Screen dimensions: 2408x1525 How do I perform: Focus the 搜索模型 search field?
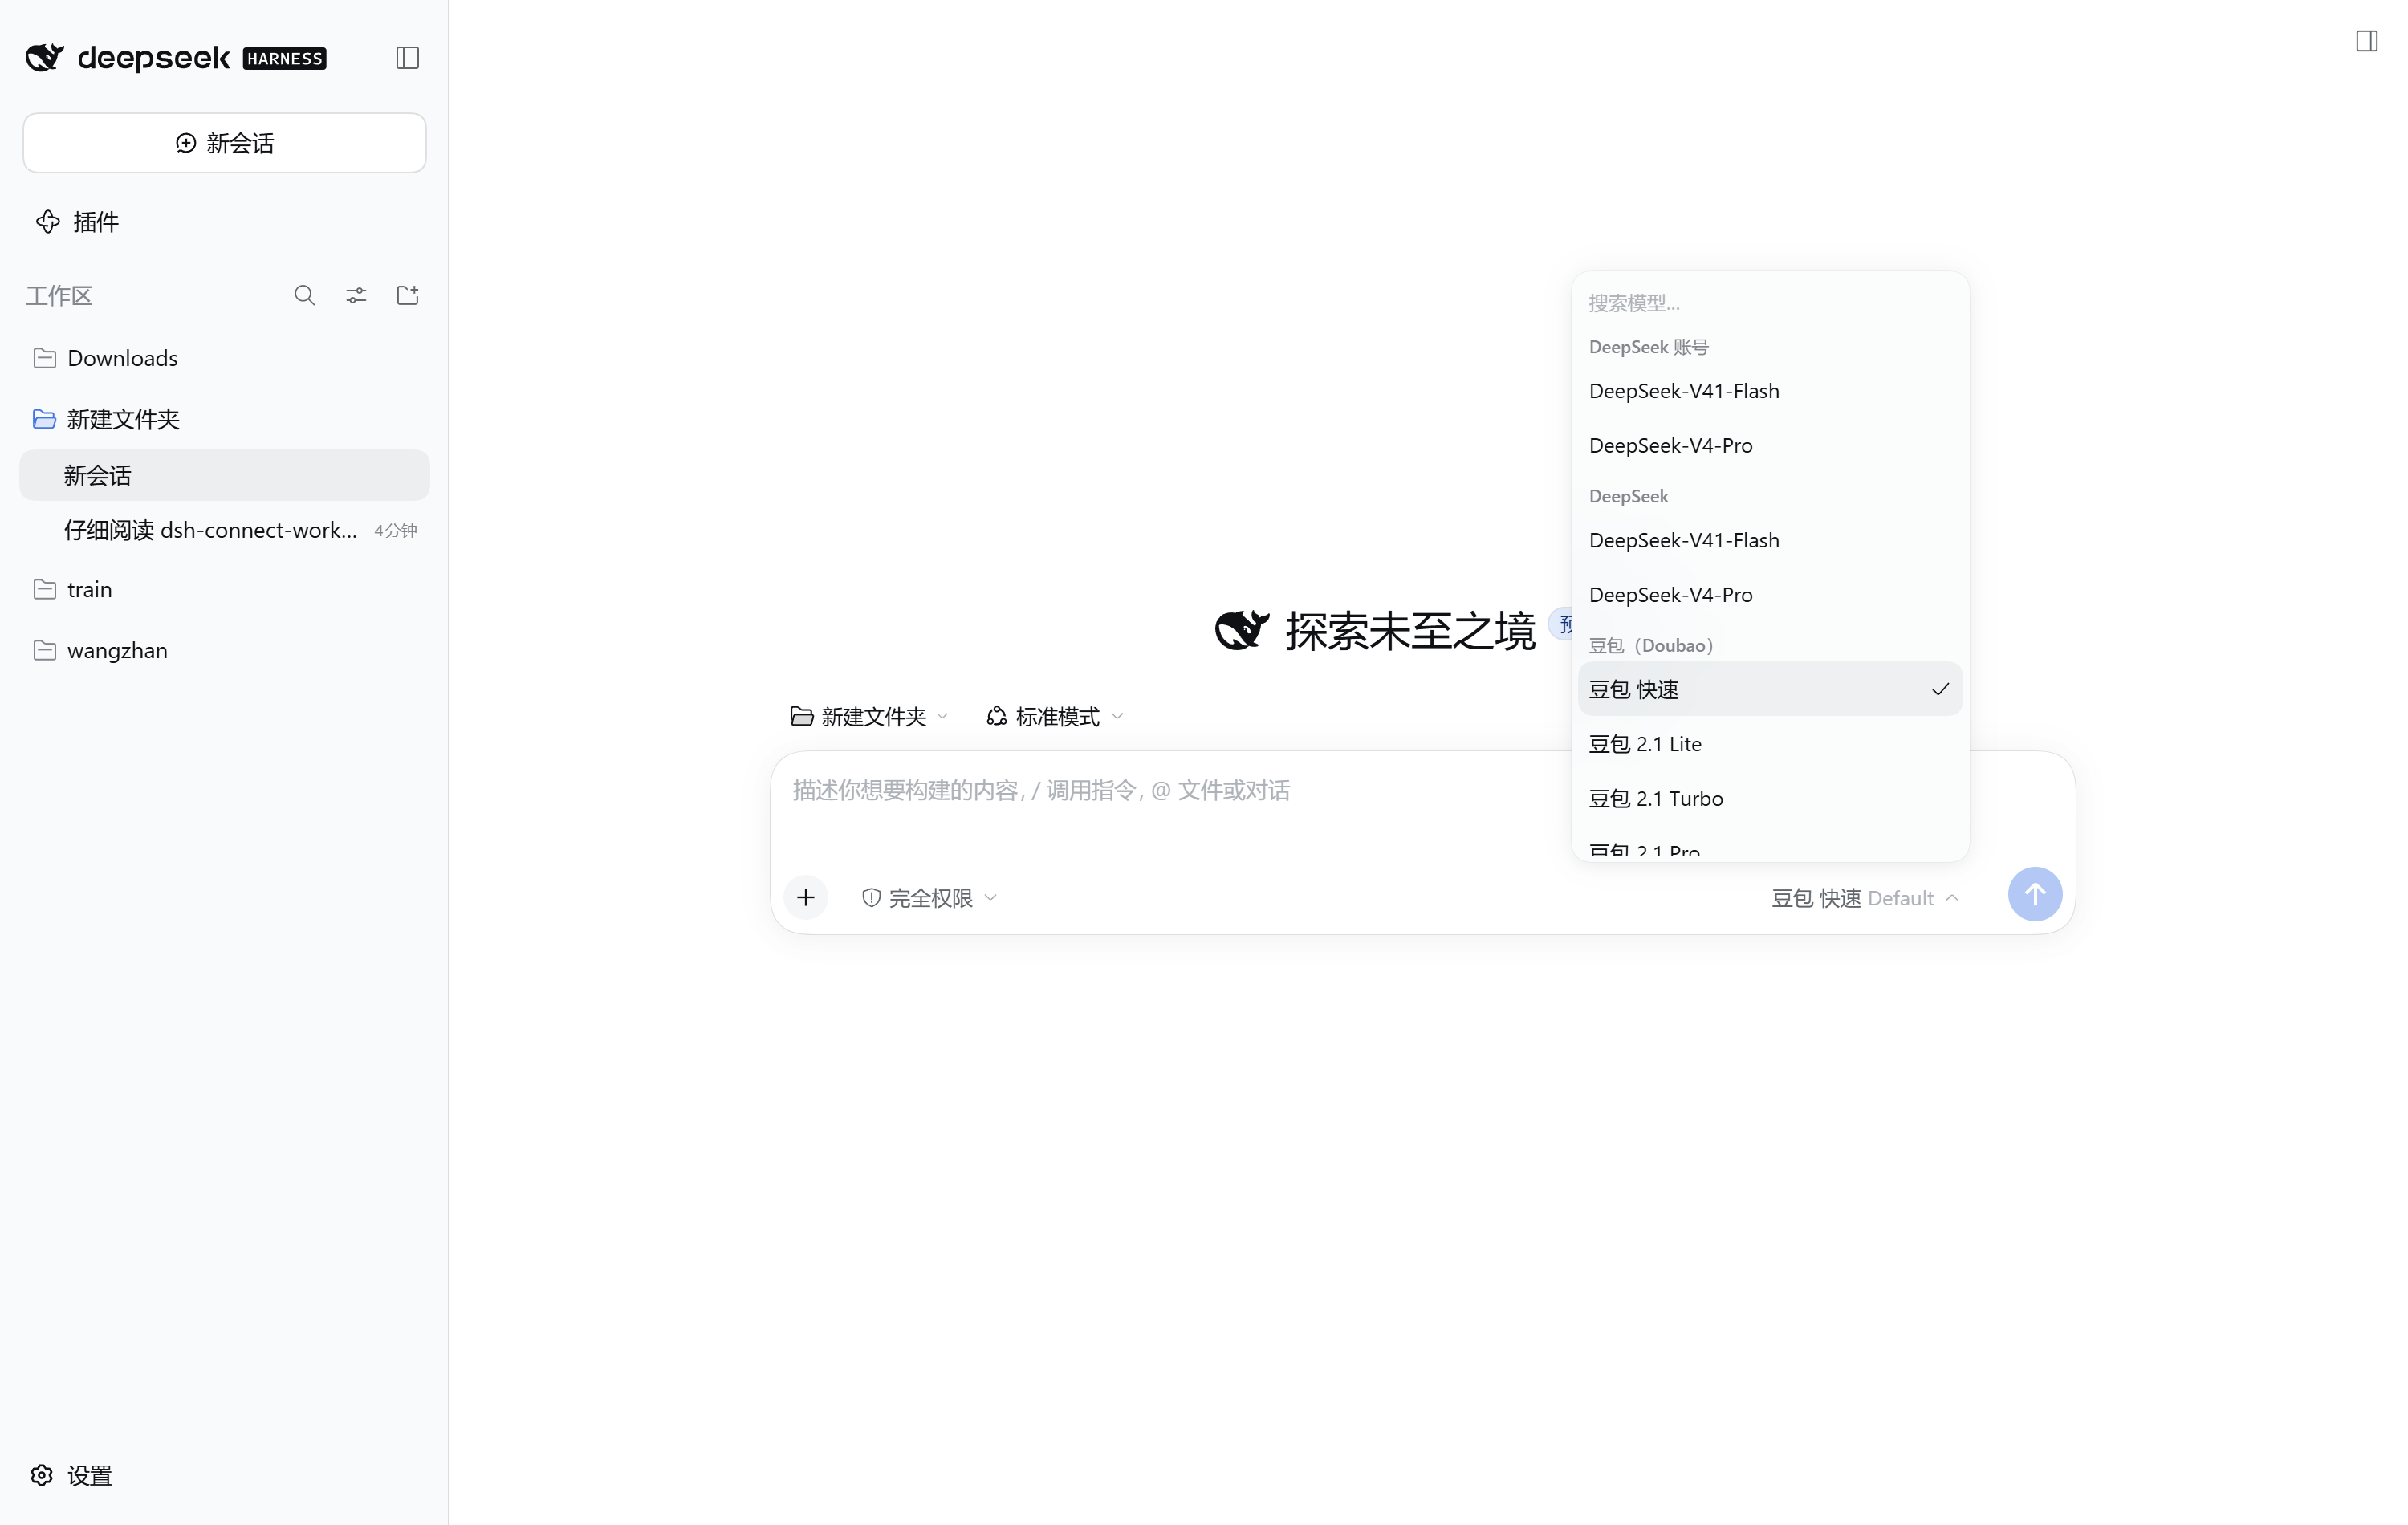coord(1770,302)
